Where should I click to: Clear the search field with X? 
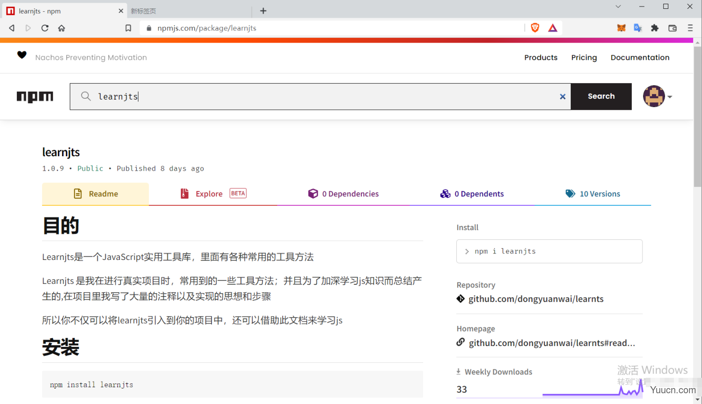pyautogui.click(x=563, y=97)
